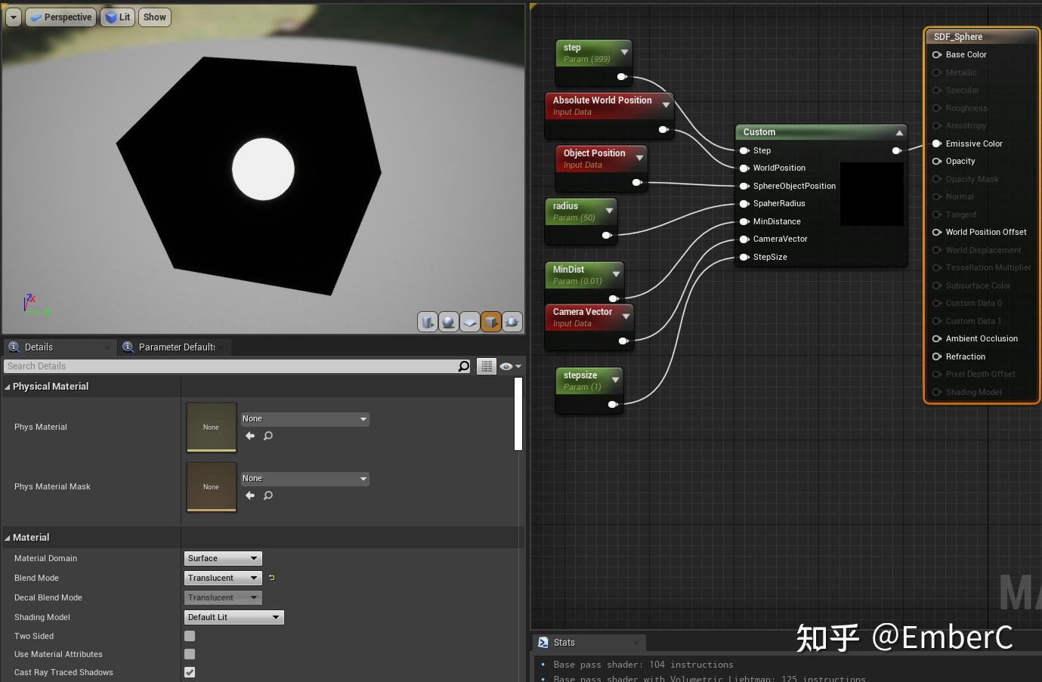Uncheck Cast Ray Traced Shadows
Image resolution: width=1042 pixels, height=682 pixels.
pyautogui.click(x=189, y=672)
